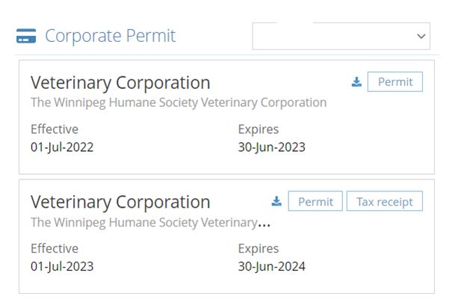This screenshot has height=302, width=464.
Task: Select the first Veterinary Corporation title
Action: 120,82
